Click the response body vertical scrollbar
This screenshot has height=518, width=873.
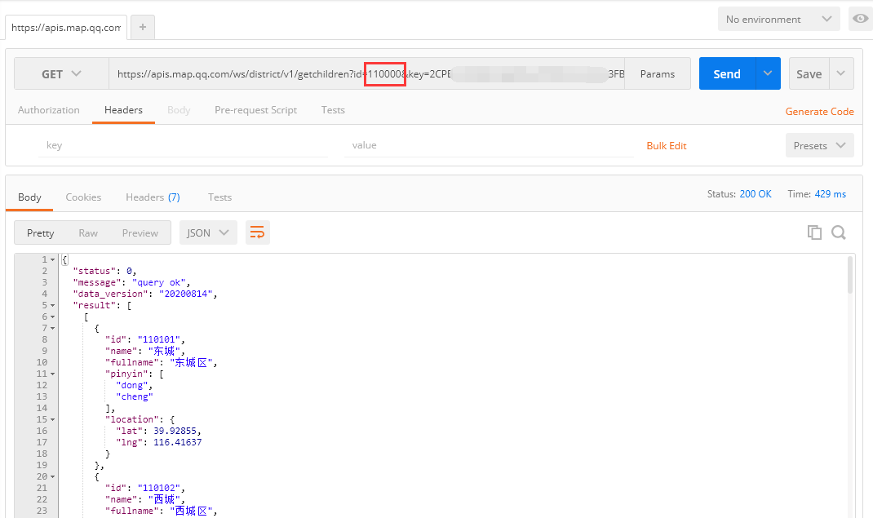click(x=850, y=276)
